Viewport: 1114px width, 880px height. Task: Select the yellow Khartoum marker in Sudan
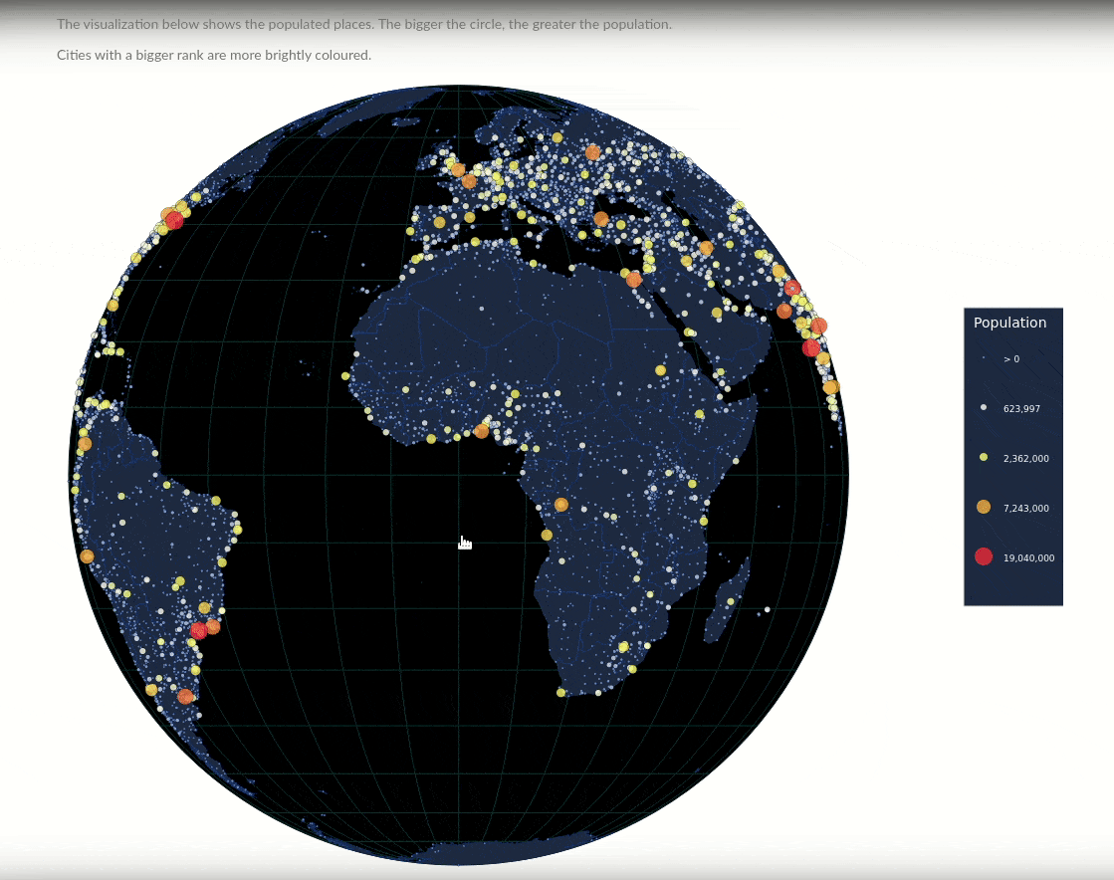point(661,370)
